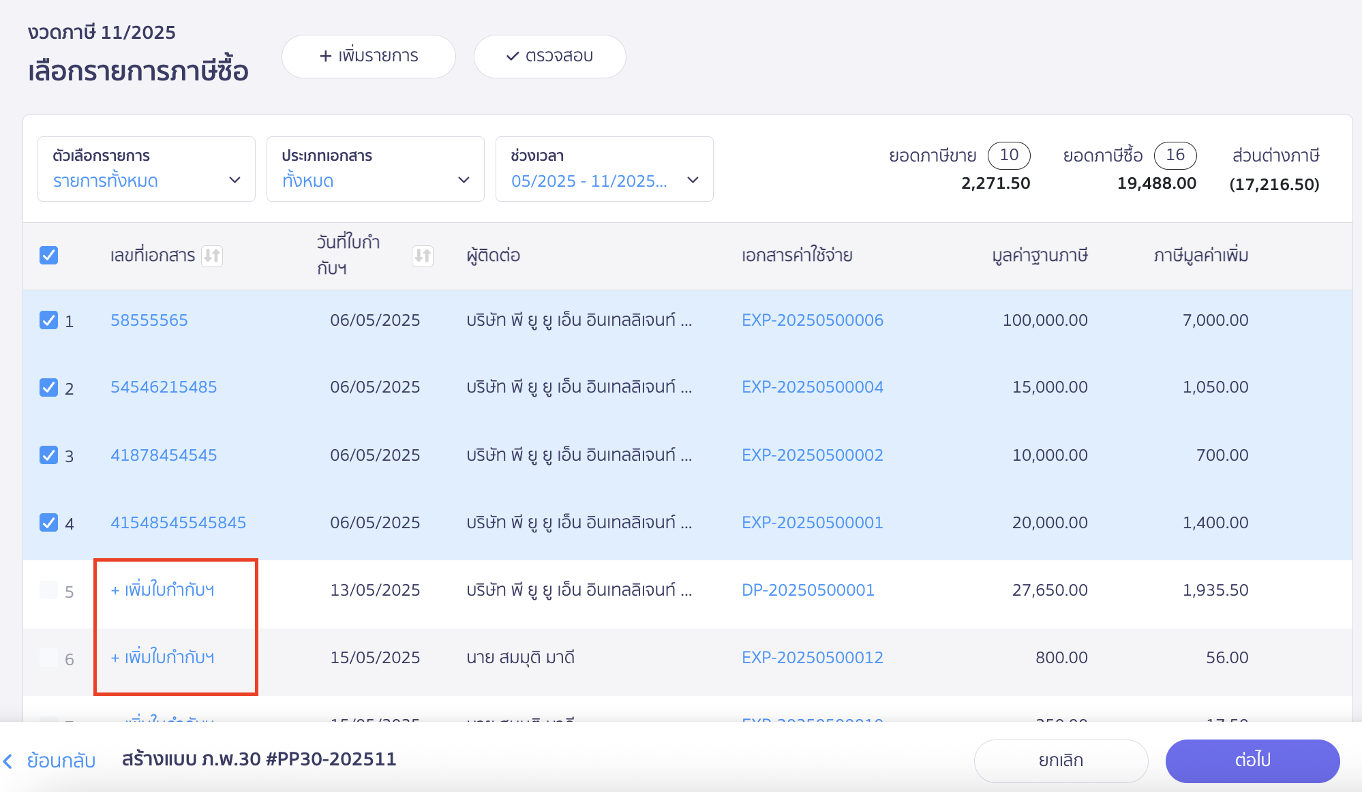Click sort icon next to เลขที่เอกสาร
This screenshot has width=1362, height=792.
tap(212, 256)
